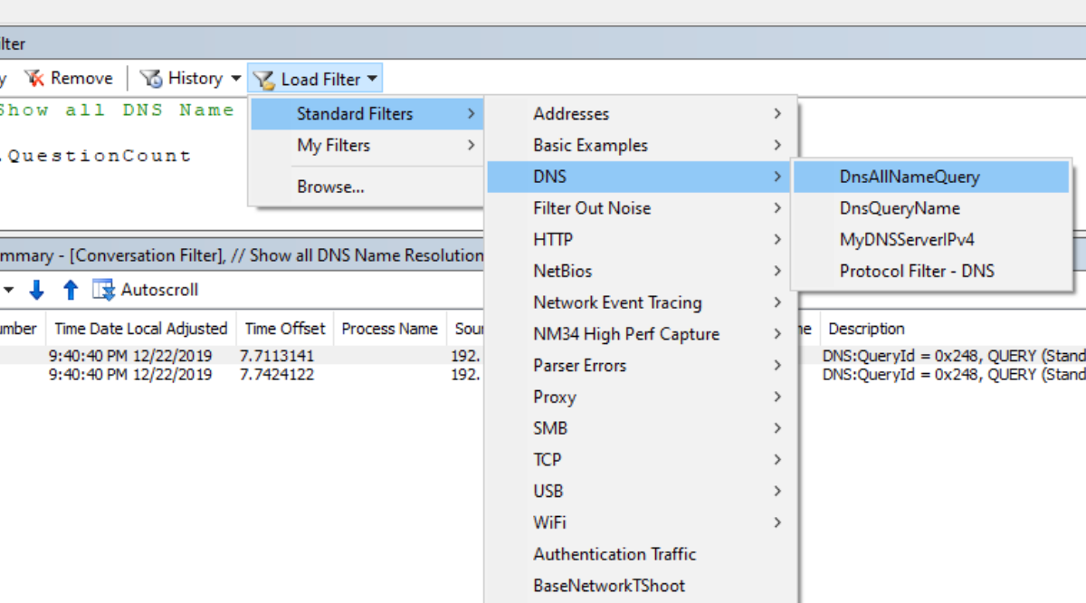Expand the HTTP submenu arrow
Viewport: 1086px width, 603px height.
(777, 240)
